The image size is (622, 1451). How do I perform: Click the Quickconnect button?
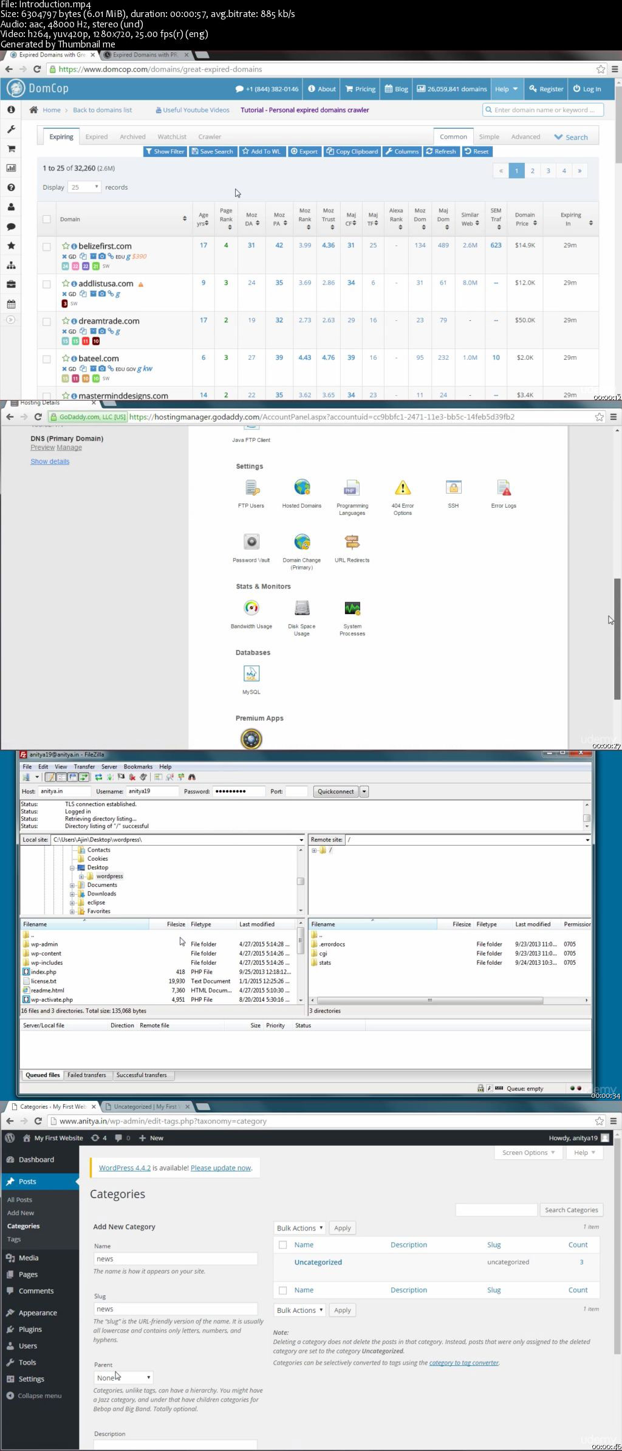coord(335,791)
